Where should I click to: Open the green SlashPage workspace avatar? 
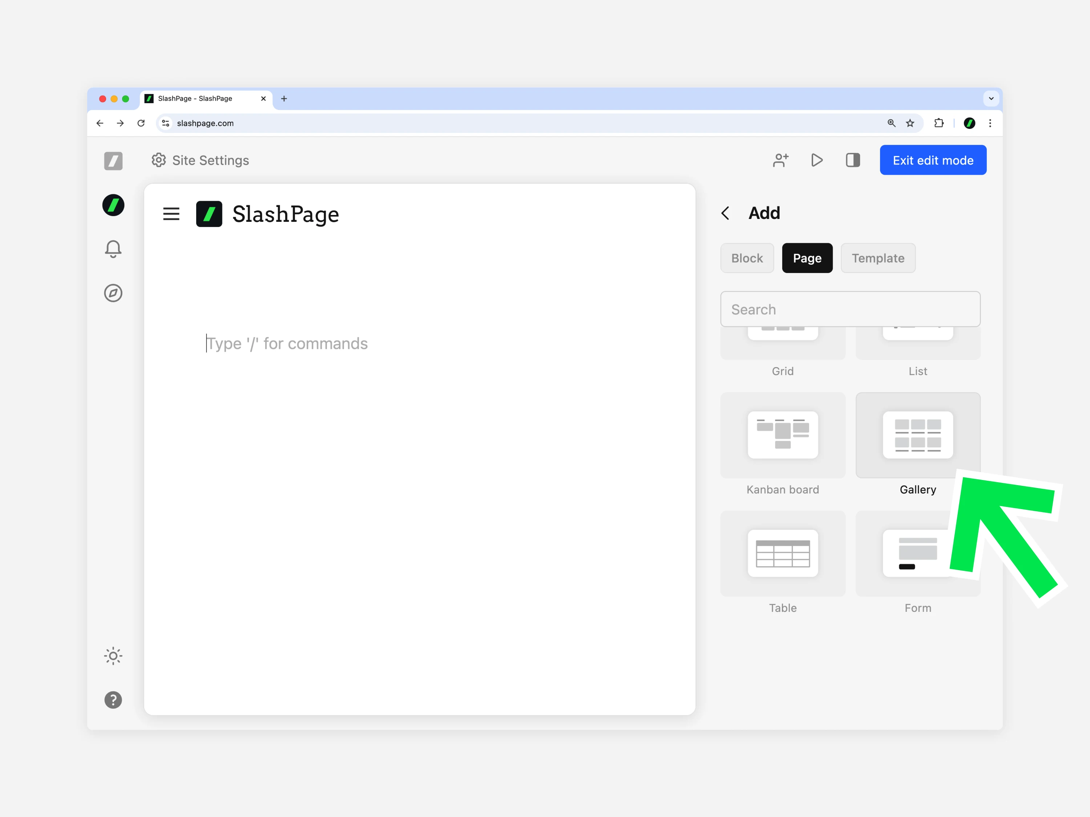click(x=113, y=205)
